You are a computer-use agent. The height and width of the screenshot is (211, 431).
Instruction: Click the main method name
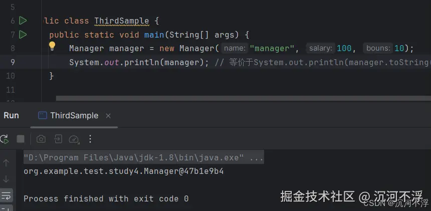pos(154,35)
